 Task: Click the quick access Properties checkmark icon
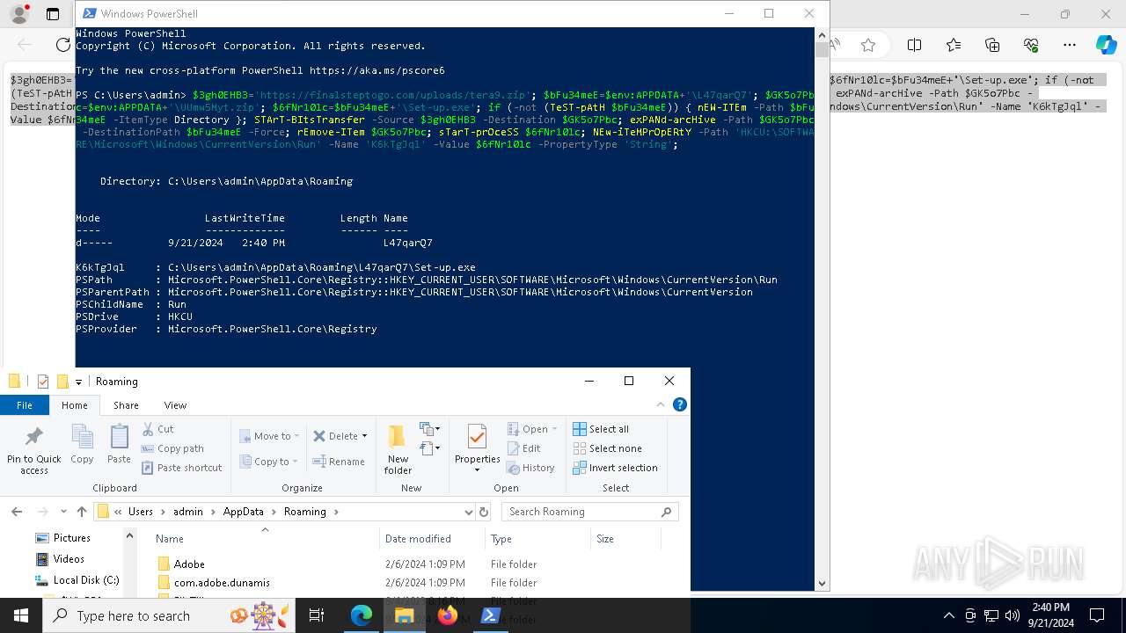(42, 382)
